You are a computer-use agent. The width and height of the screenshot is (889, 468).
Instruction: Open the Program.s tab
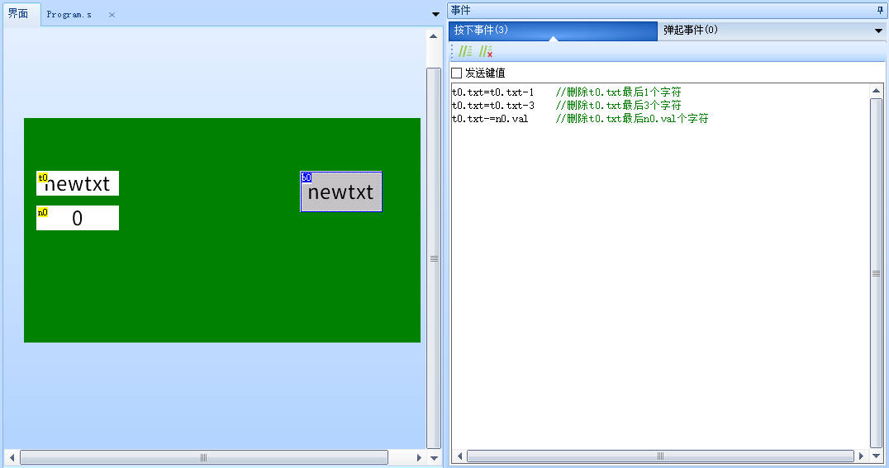69,15
